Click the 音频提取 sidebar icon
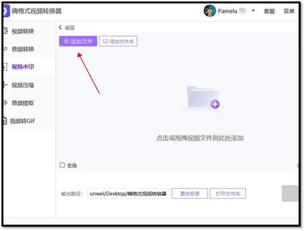This screenshot has height=231, width=305. click(x=5, y=102)
